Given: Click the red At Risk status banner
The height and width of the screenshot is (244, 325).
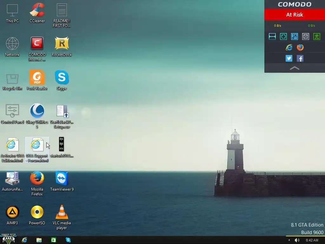Looking at the screenshot, I should pos(295,15).
